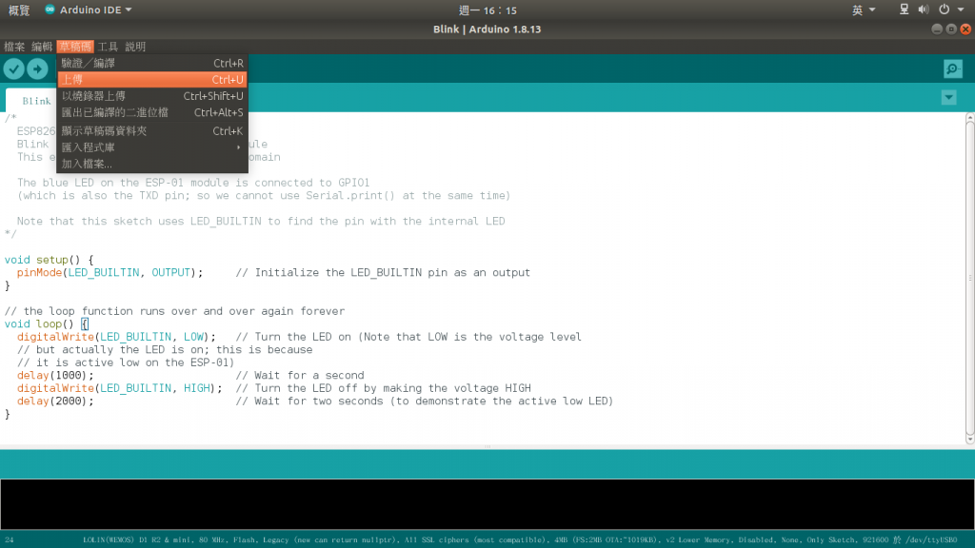Click line number 24 in status bar
The height and width of the screenshot is (548, 975).
10,540
